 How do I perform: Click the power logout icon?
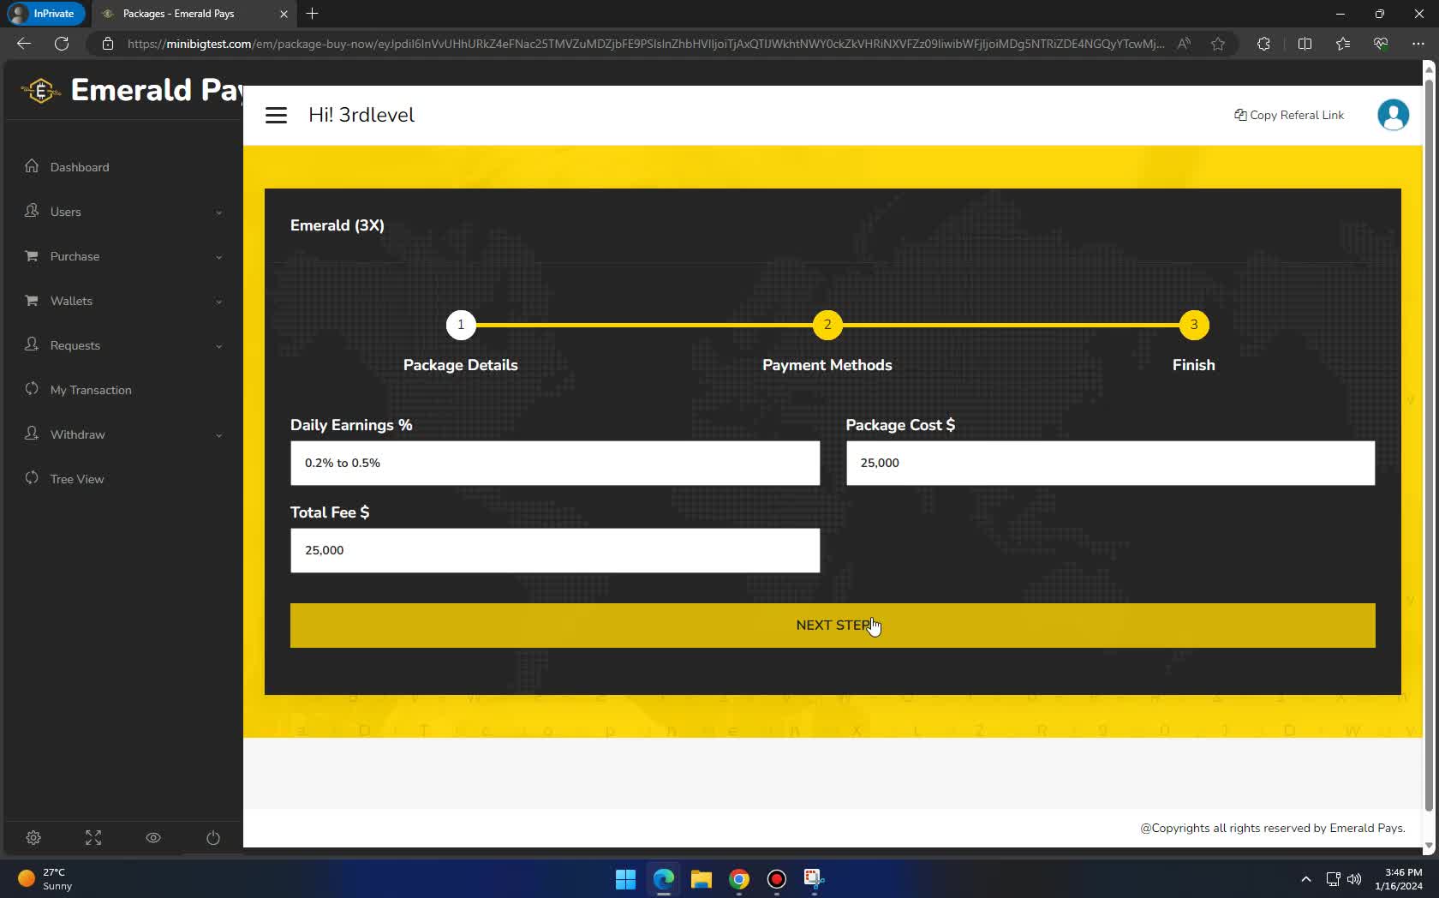coord(213,838)
